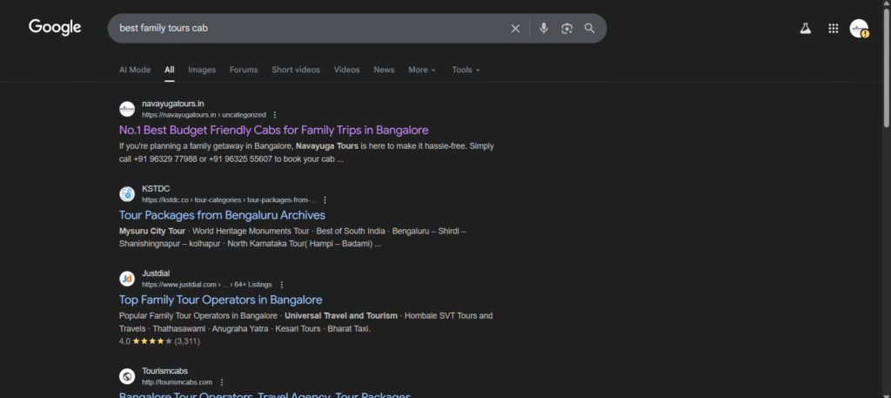This screenshot has height=398, width=891.
Task: Click the page vertical scrollbar thumb
Action: point(887,67)
